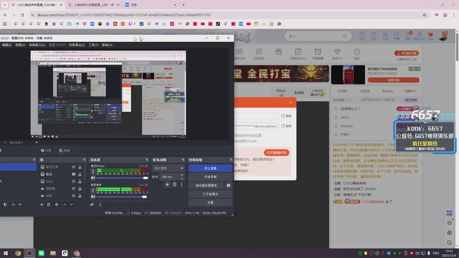Open Chrome tab search dropdown arrow
This screenshot has width=459, height=258.
[5, 5]
